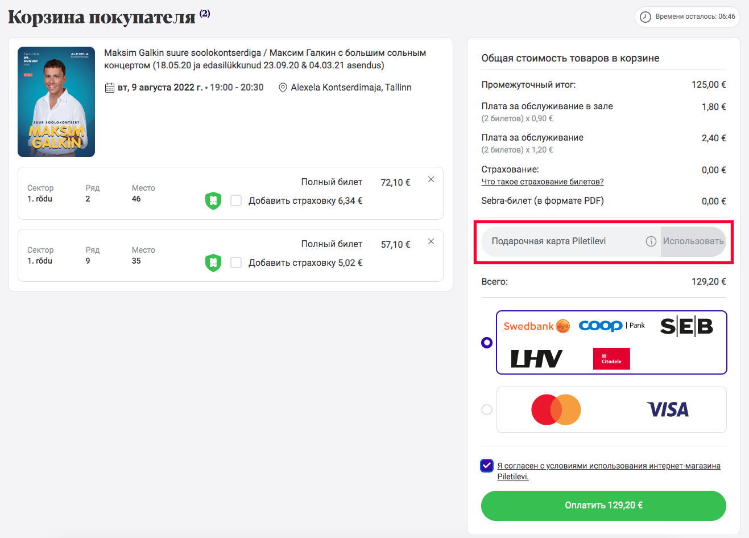Click the '(2 билетов) x 0,90 €' note

tap(517, 118)
